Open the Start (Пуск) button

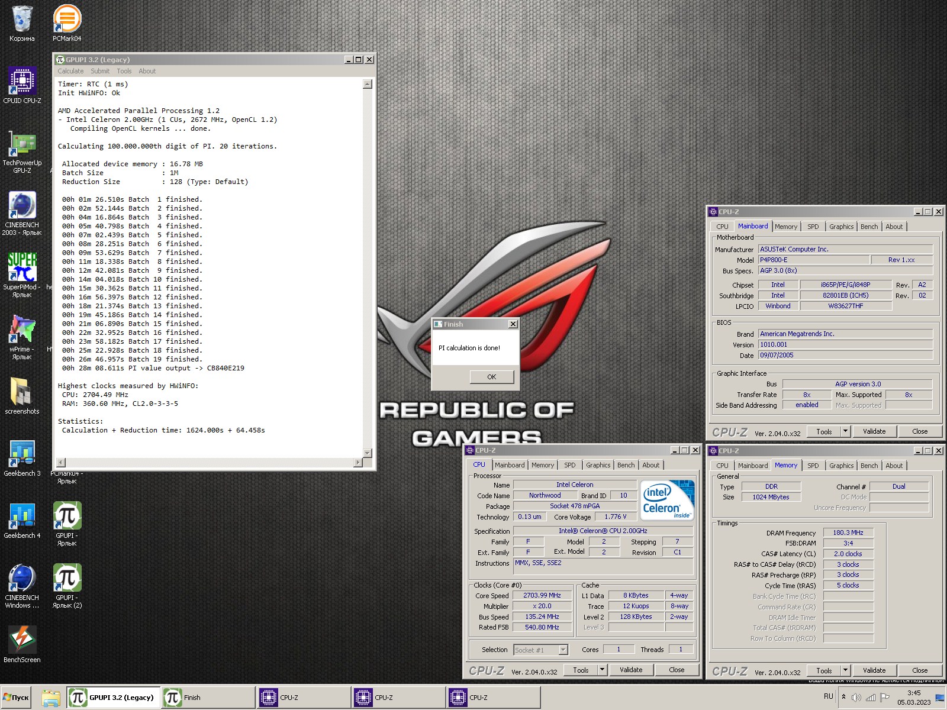pos(16,698)
